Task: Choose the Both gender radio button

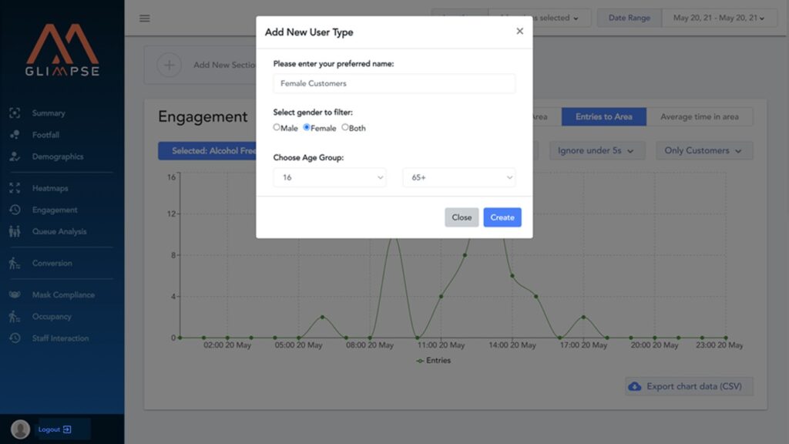Action: pyautogui.click(x=345, y=128)
